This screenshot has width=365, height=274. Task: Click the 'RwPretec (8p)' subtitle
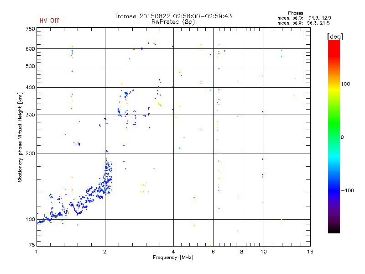(x=173, y=22)
